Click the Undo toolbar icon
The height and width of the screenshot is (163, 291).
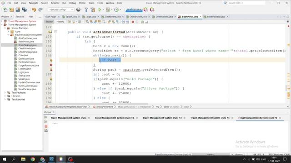click(x=34, y=10)
